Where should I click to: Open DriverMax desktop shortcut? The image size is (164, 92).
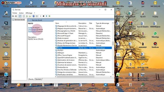[x=6, y=45]
